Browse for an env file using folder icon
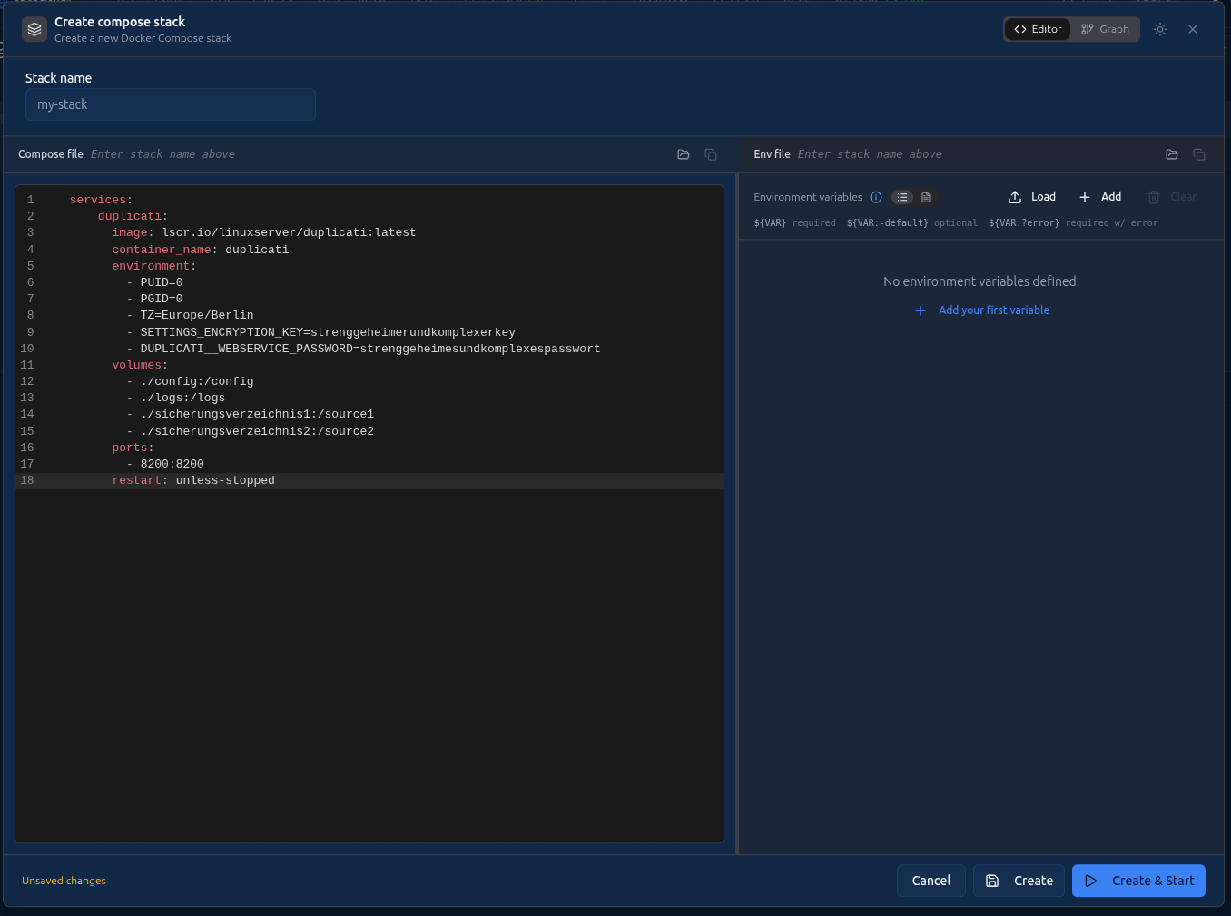 coord(1171,154)
